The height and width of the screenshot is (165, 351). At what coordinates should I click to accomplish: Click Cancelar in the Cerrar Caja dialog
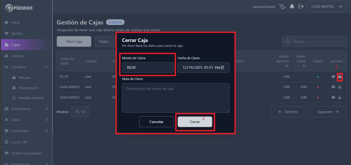point(156,122)
